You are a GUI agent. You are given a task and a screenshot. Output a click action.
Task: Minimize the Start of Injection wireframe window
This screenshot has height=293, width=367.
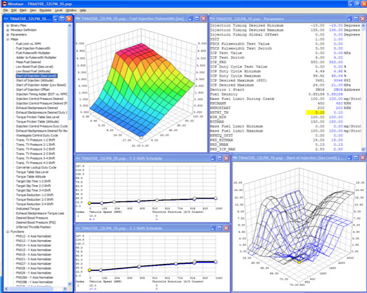(x=349, y=158)
